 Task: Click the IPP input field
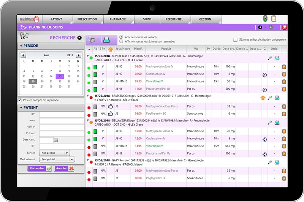point(62,114)
